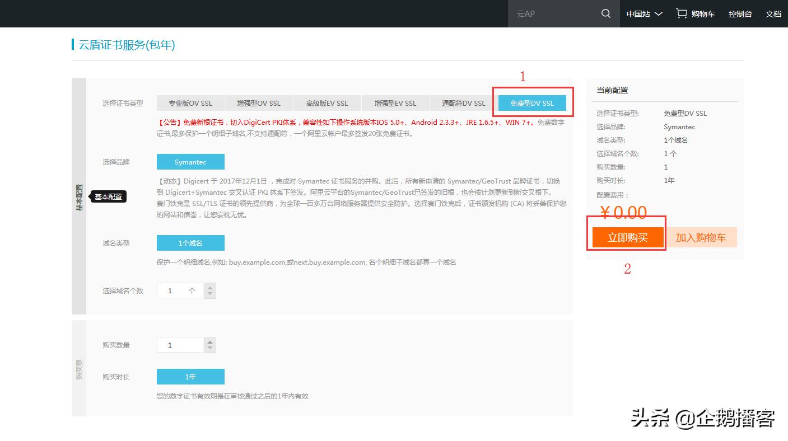This screenshot has height=441, width=788.
Task: Select the 专业版OV SSL certificate tab
Action: click(x=190, y=103)
